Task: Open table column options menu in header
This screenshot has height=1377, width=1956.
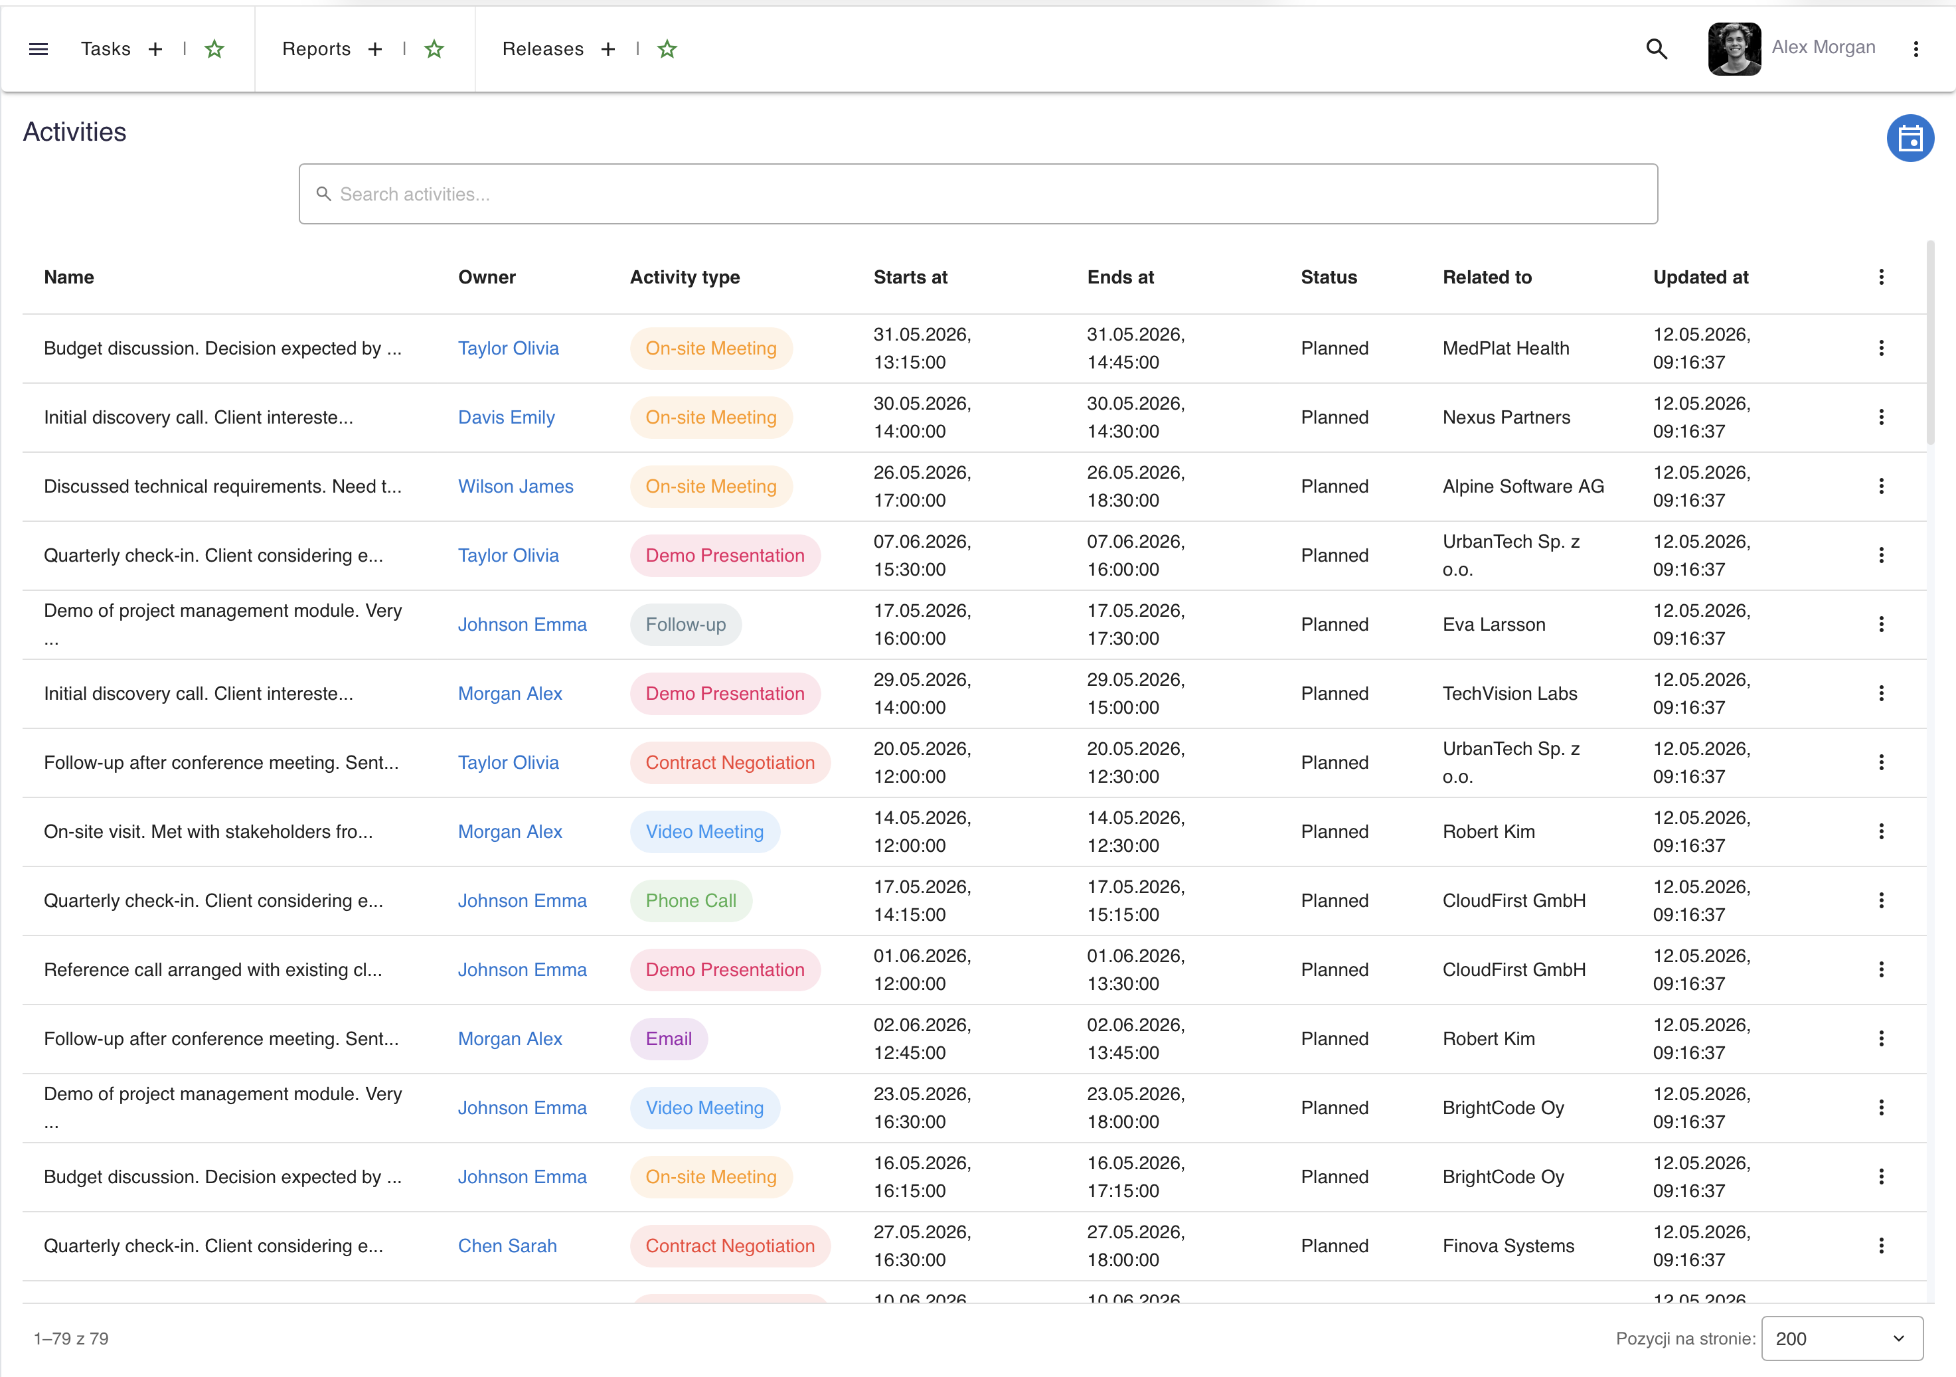Action: pos(1881,277)
